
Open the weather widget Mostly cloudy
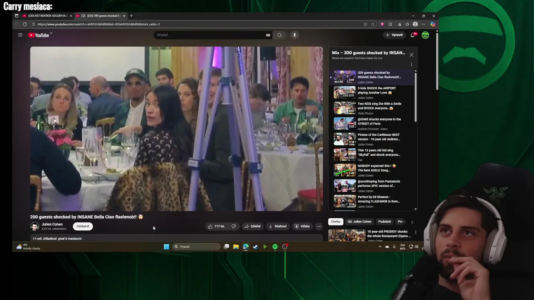tap(28, 247)
